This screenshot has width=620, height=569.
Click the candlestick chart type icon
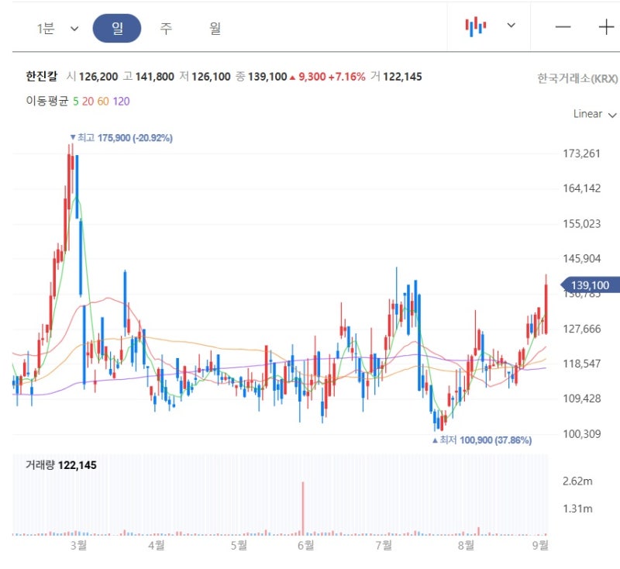point(475,26)
